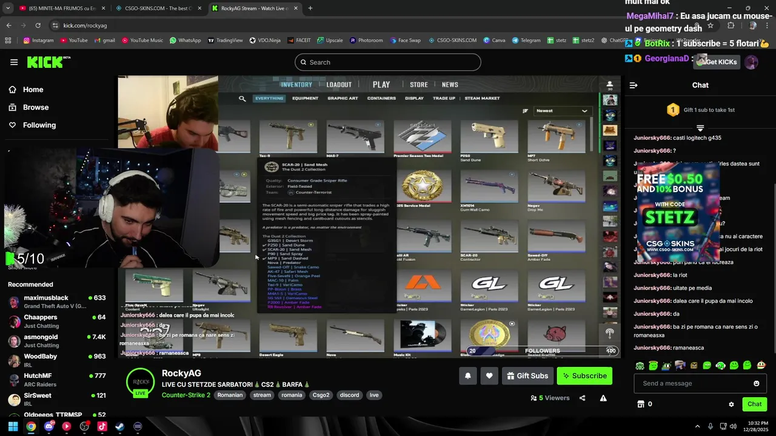Open the Kick hamburger sidebar menu
Screen dimensions: 776x436
pos(14,62)
